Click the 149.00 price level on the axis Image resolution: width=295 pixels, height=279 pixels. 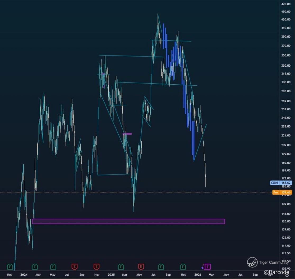pyautogui.click(x=286, y=204)
